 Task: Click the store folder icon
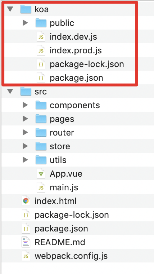(41, 146)
